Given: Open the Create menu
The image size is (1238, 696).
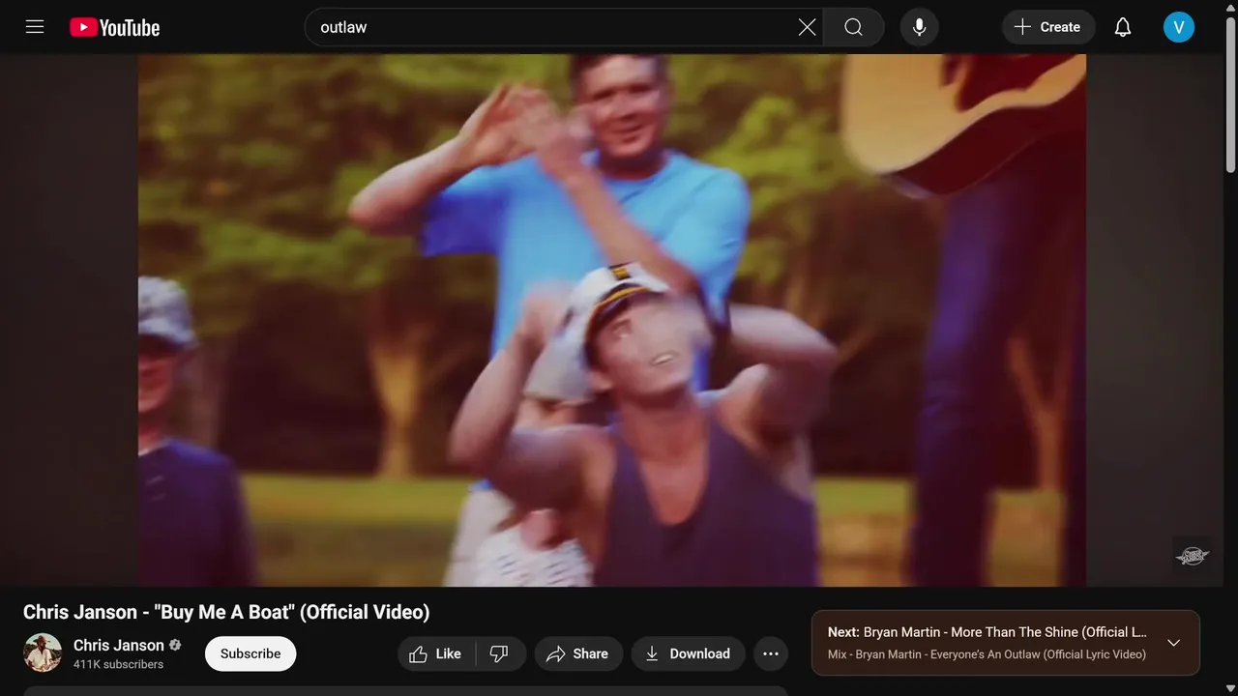Looking at the screenshot, I should click(x=1048, y=27).
